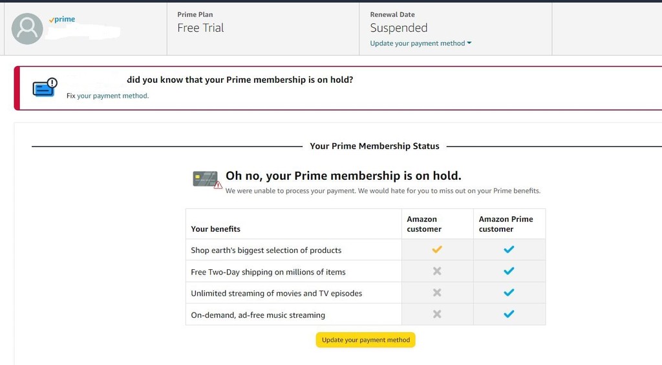Image resolution: width=662 pixels, height=365 pixels.
Task: Click the blue checkmark for Unlimited streaming
Action: click(509, 293)
